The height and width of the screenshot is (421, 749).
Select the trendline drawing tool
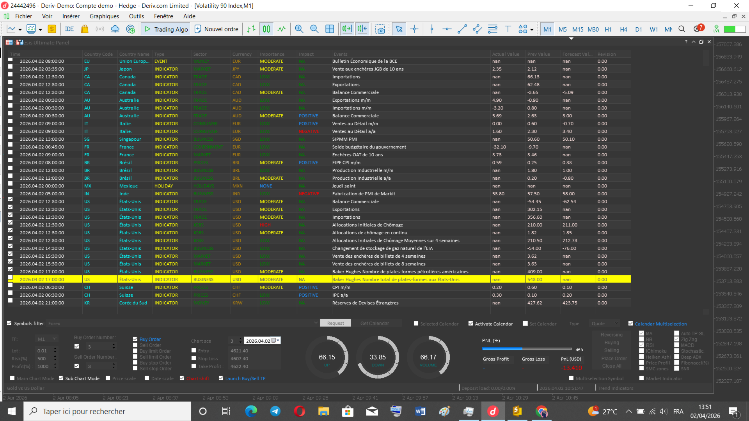pyautogui.click(x=462, y=29)
